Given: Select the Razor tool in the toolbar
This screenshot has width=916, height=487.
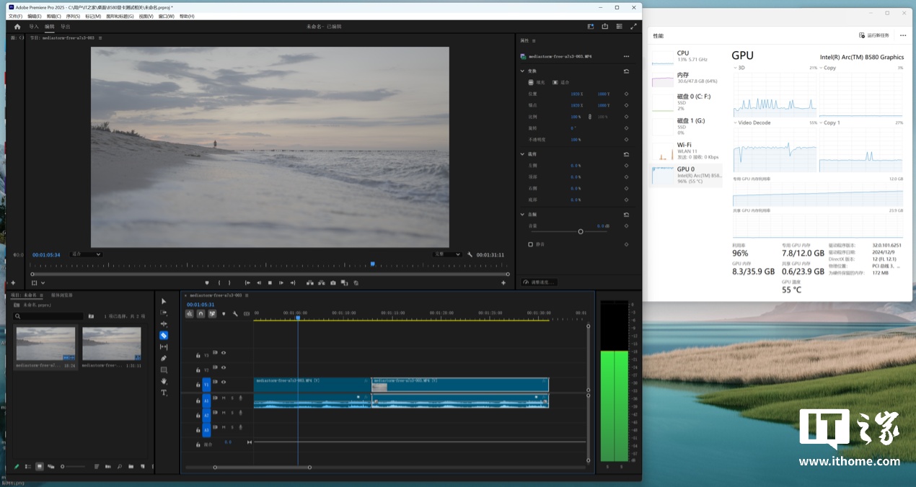Looking at the screenshot, I should point(164,336).
